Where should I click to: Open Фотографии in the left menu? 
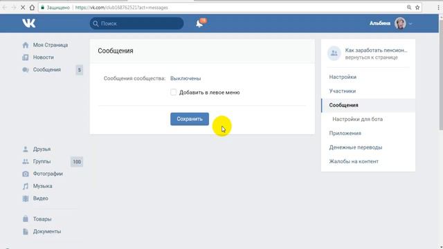tap(48, 174)
